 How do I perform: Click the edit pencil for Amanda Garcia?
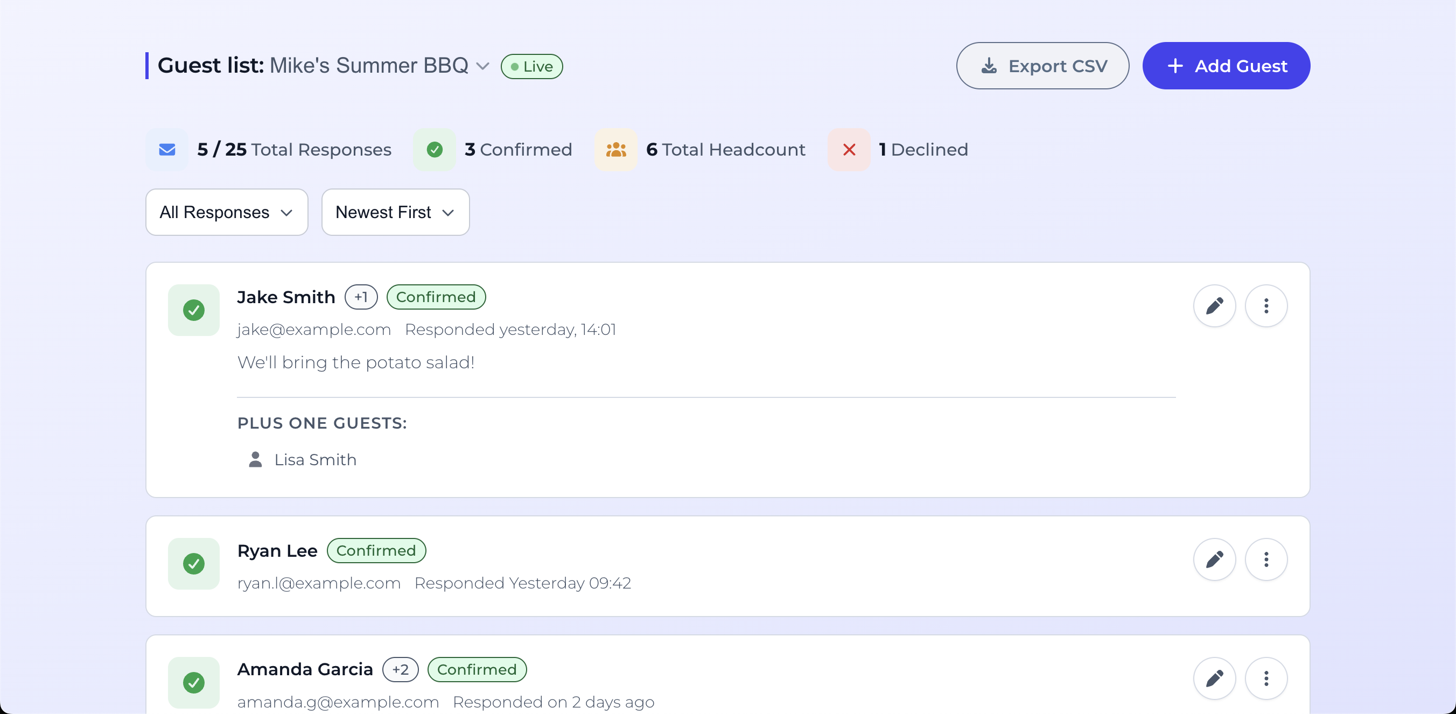click(x=1214, y=678)
